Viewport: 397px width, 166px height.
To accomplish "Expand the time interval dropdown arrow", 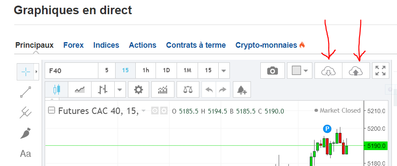I will point(223,71).
